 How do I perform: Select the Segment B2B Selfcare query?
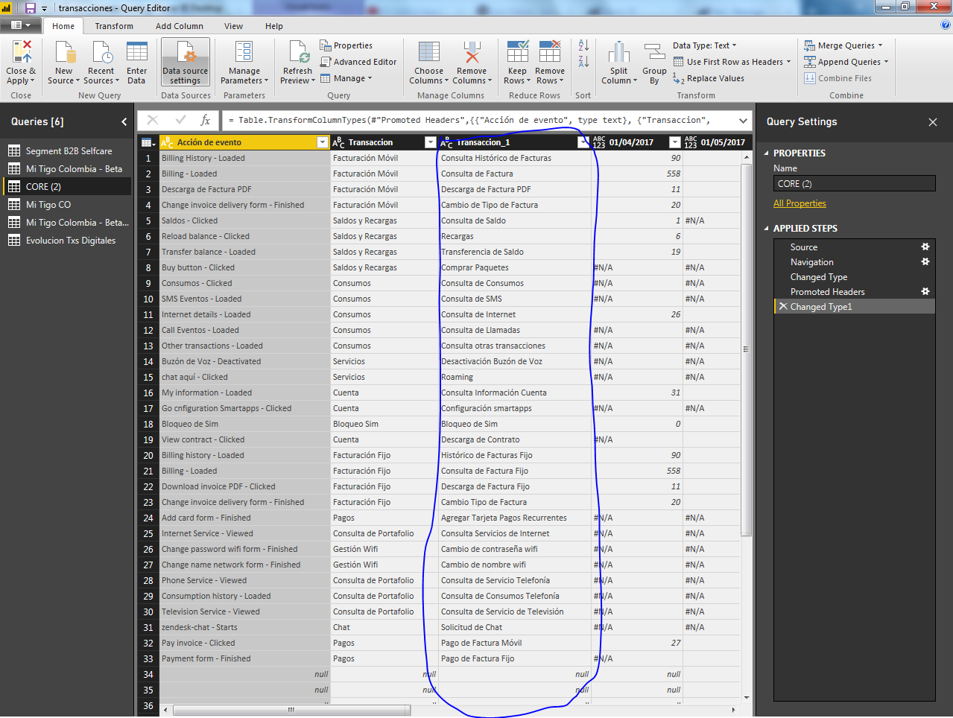pos(69,151)
